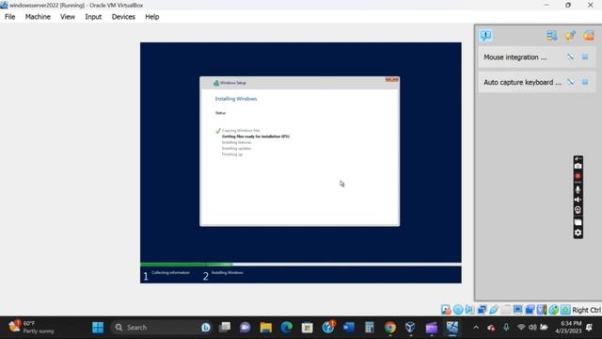Open the Machine menu

click(38, 17)
